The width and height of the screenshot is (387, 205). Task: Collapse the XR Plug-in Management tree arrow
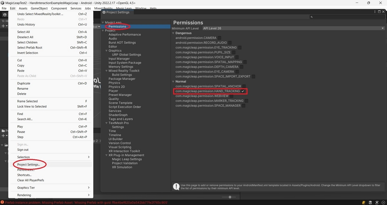point(106,155)
